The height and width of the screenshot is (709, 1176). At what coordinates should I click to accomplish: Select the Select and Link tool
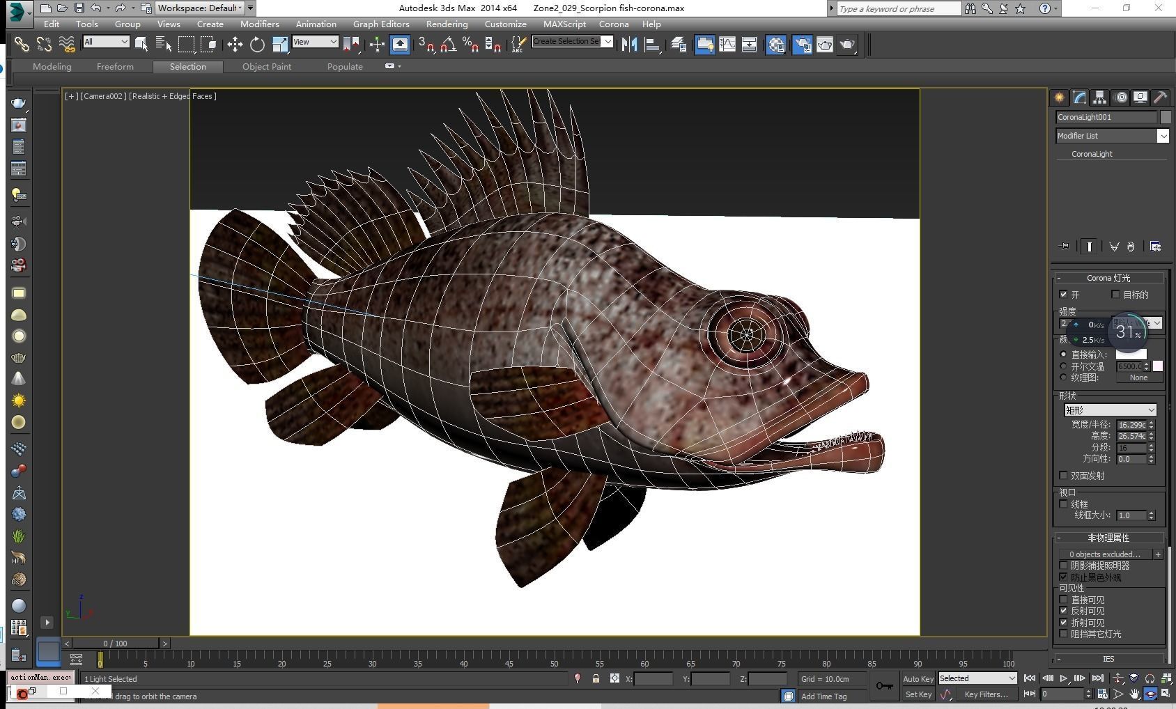coord(22,45)
